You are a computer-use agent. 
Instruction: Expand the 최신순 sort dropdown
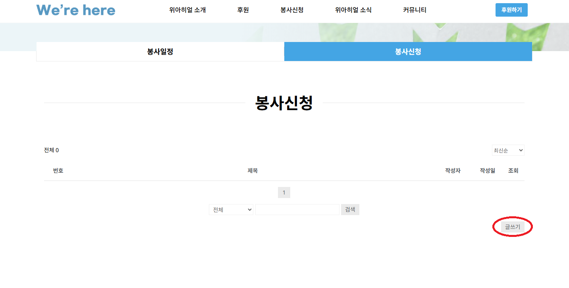pos(508,151)
